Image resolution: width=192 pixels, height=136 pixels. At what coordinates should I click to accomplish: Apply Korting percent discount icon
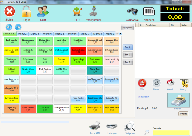184,83
